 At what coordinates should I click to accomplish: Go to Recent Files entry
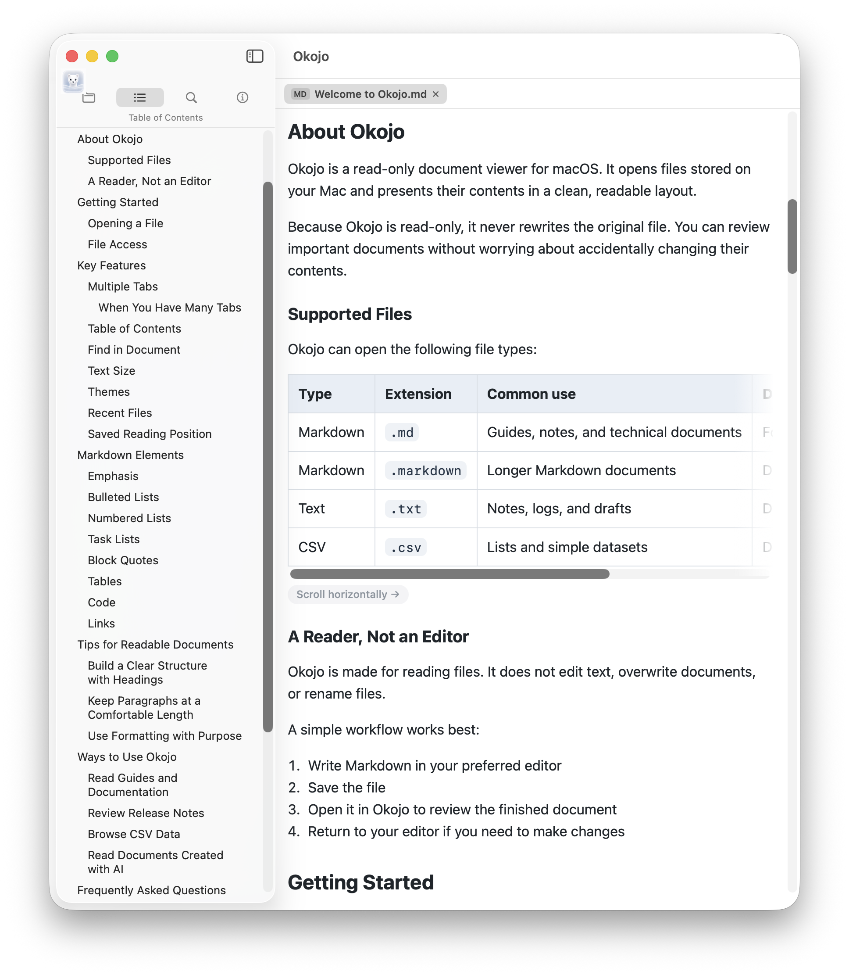(x=120, y=413)
